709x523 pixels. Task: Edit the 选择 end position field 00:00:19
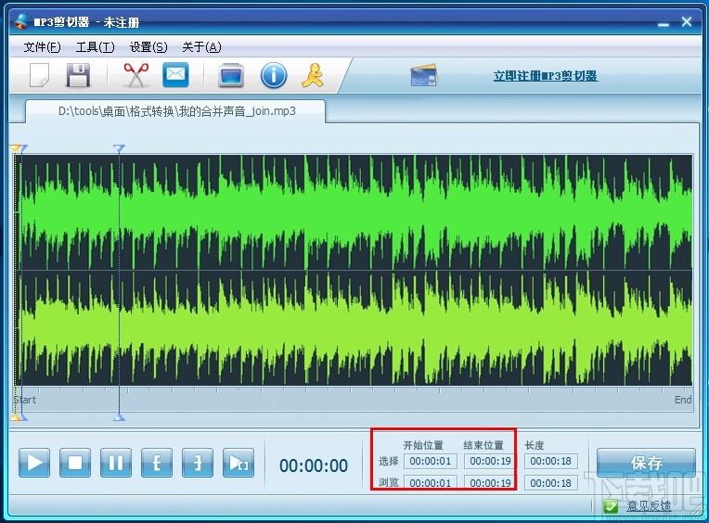tap(490, 461)
